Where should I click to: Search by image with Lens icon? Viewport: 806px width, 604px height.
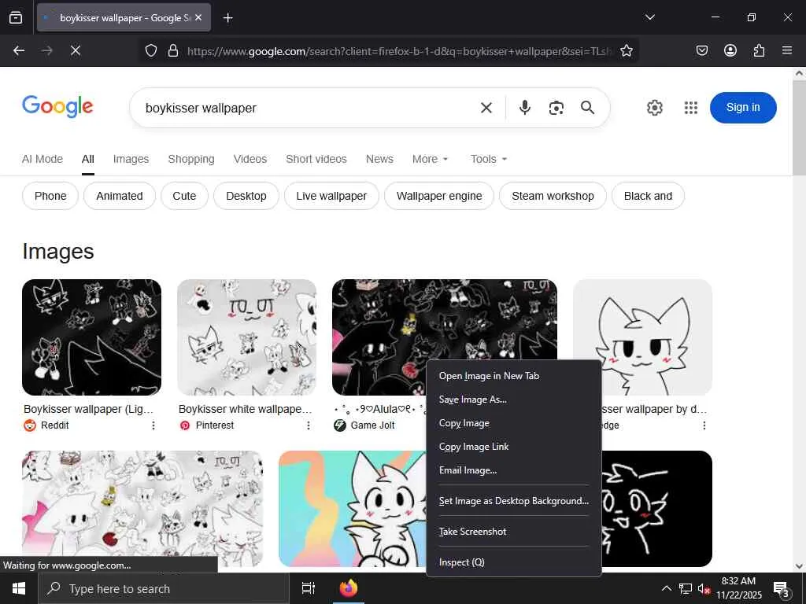556,108
